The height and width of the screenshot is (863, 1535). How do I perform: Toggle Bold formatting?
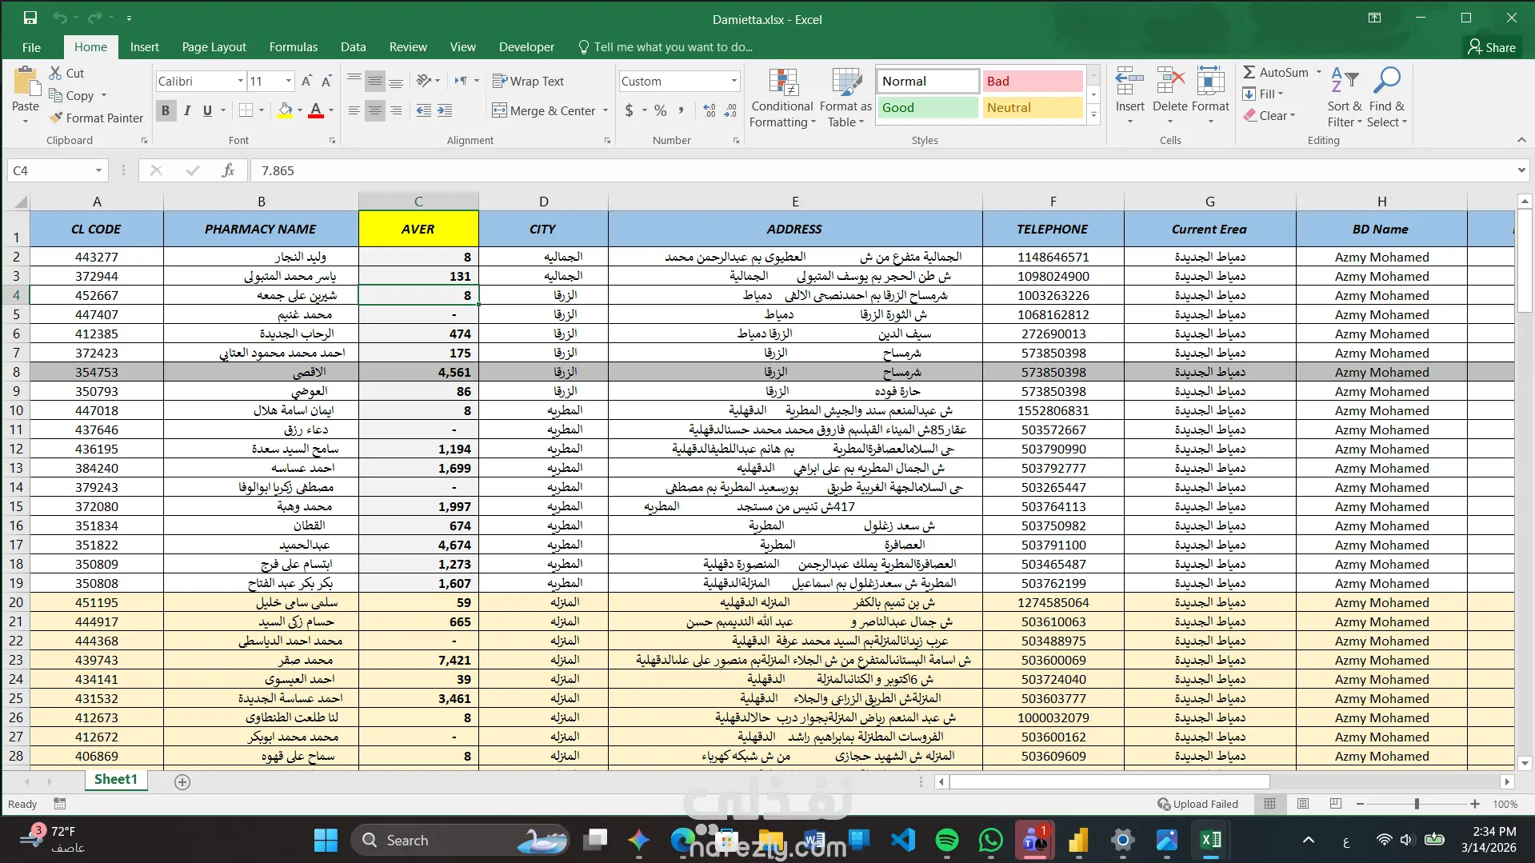[166, 110]
